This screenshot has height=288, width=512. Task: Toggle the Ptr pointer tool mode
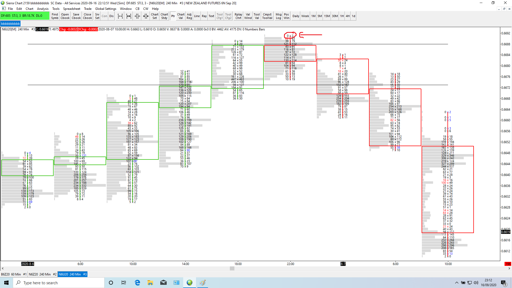point(173,16)
